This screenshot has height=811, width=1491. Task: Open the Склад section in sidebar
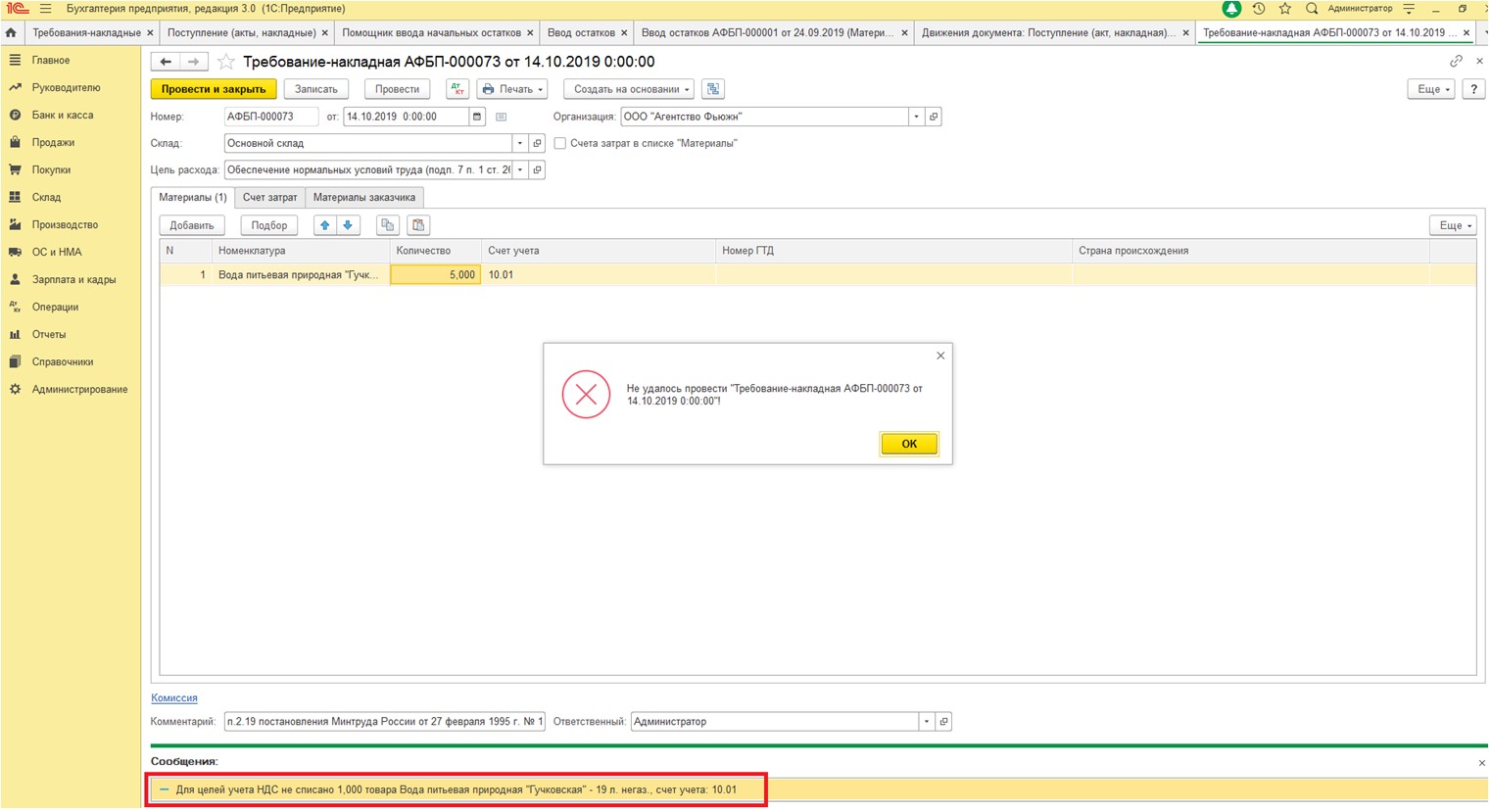point(46,197)
